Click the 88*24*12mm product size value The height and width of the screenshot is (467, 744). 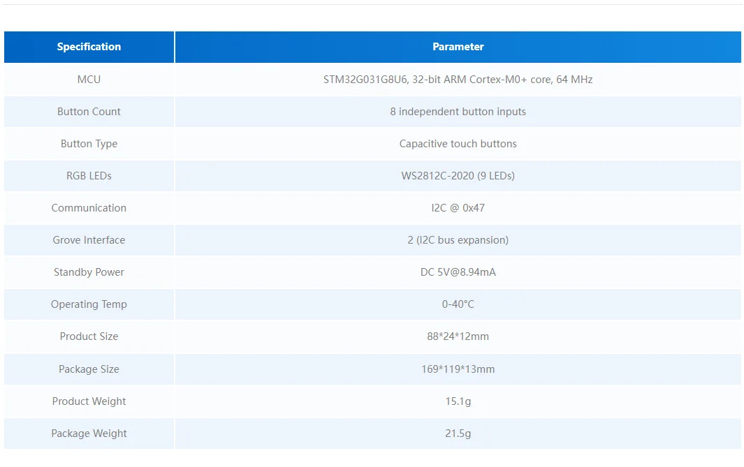tap(458, 336)
